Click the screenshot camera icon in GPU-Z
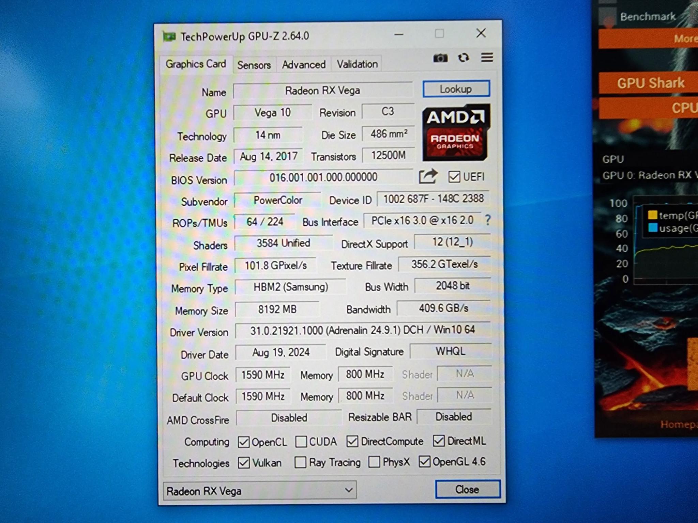The image size is (698, 523). [440, 58]
